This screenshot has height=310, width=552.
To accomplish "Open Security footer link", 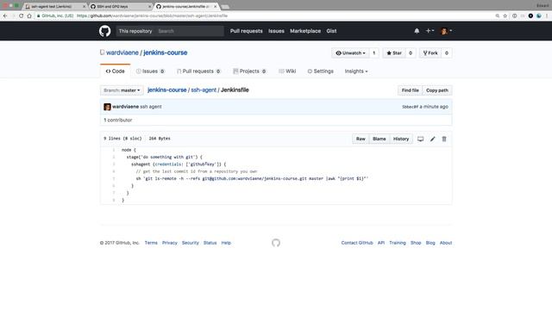I will [191, 243].
